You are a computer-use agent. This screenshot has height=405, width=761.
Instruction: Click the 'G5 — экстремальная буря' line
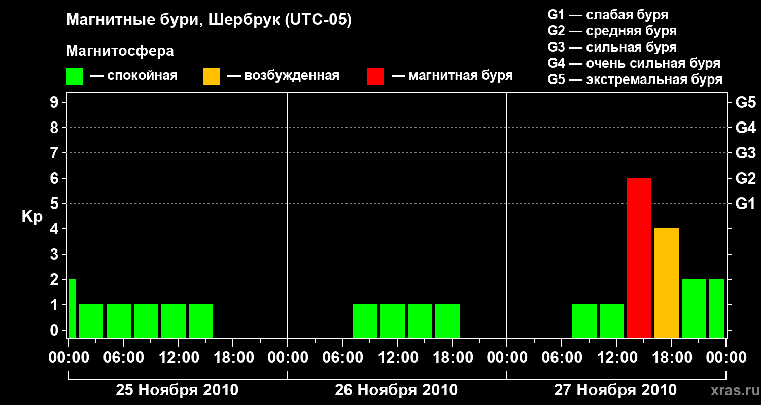coord(635,79)
